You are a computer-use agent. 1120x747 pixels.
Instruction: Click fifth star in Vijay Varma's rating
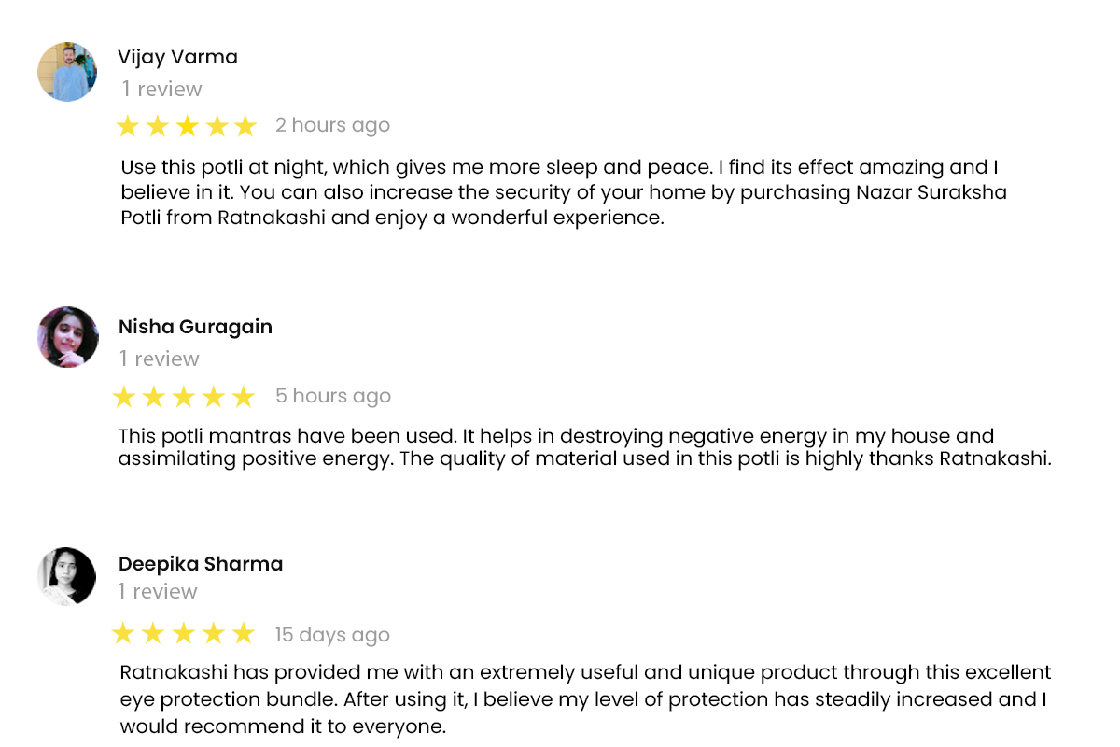[x=245, y=126]
